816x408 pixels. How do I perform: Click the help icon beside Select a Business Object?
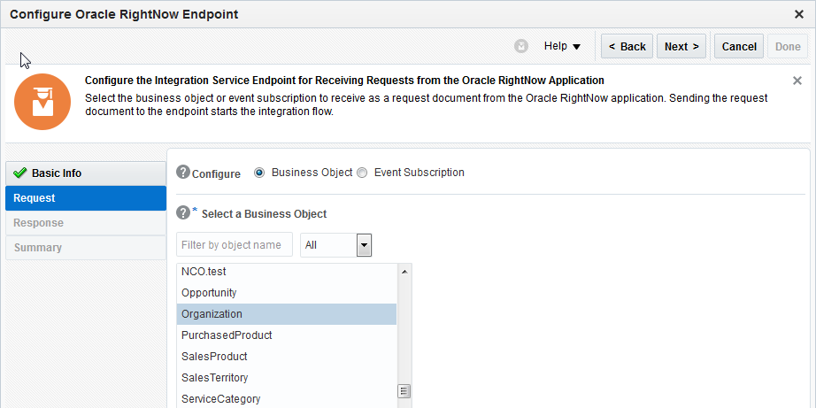pyautogui.click(x=182, y=212)
